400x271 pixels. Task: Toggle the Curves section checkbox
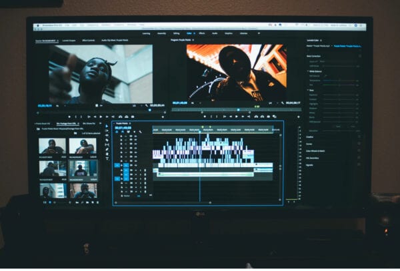(361, 143)
